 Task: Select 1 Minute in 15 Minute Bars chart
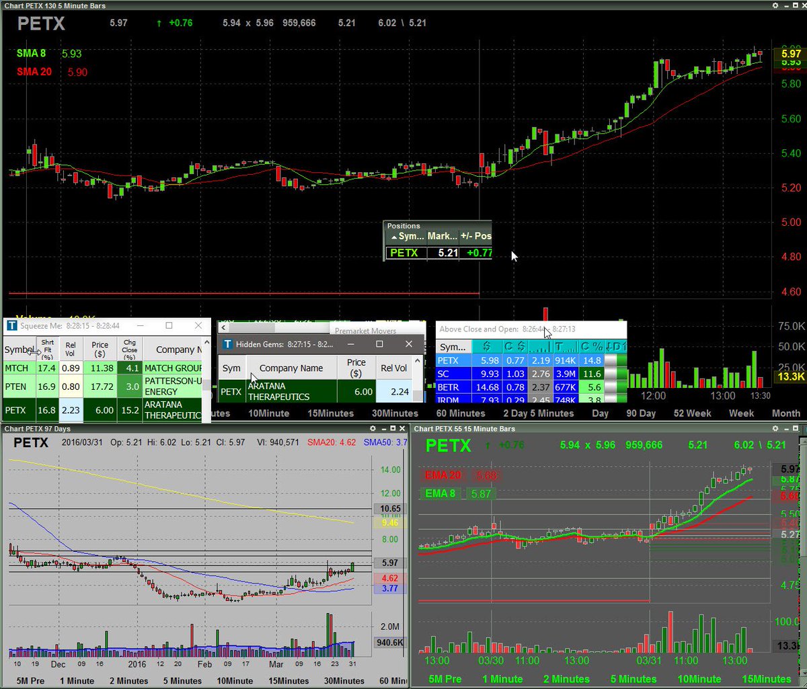click(x=502, y=679)
